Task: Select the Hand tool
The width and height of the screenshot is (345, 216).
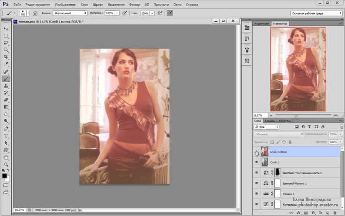Action: 6,157
